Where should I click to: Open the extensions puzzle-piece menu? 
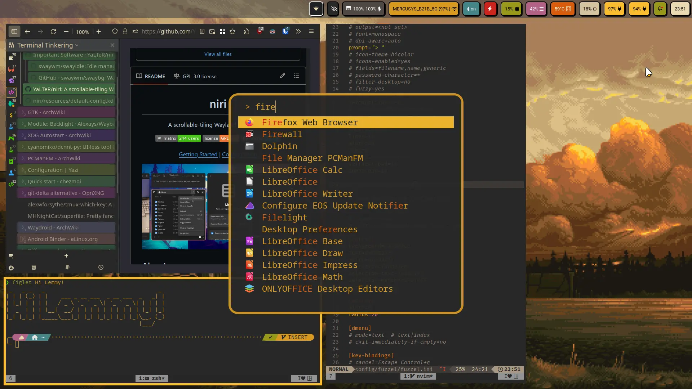tap(247, 32)
